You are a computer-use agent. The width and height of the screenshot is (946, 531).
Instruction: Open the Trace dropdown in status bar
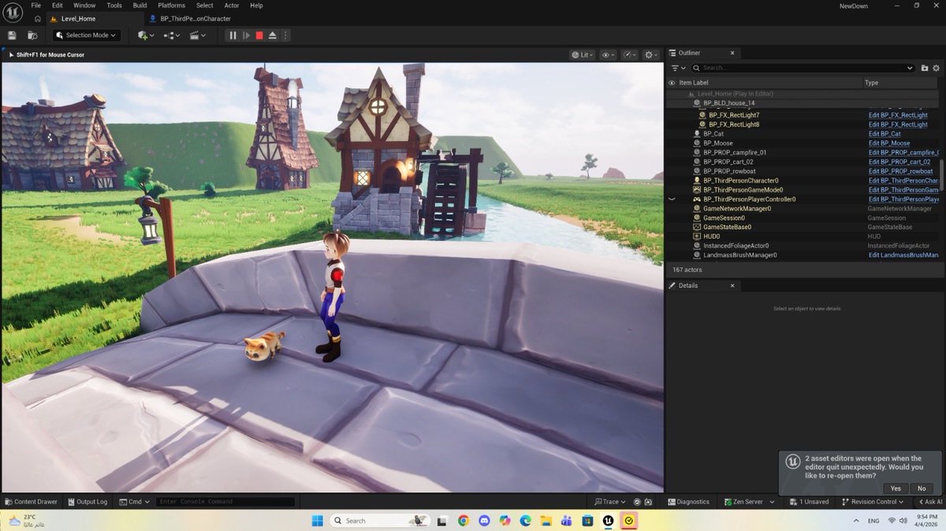pos(610,501)
